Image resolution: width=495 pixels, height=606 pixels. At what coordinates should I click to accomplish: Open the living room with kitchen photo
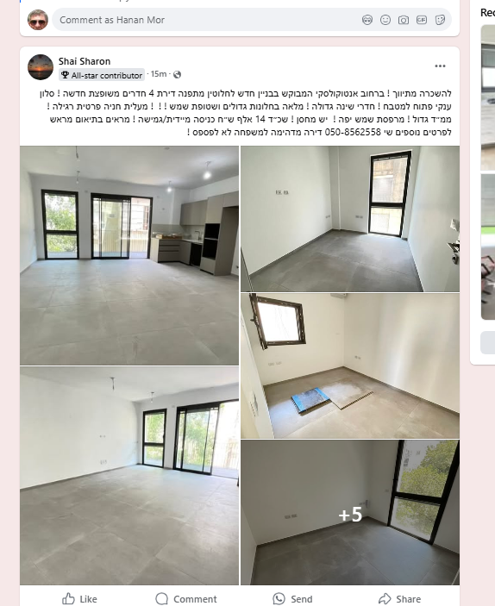(x=129, y=255)
